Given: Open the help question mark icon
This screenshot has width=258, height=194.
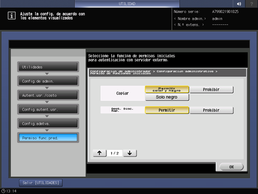Looking at the screenshot, I should pos(252,3).
